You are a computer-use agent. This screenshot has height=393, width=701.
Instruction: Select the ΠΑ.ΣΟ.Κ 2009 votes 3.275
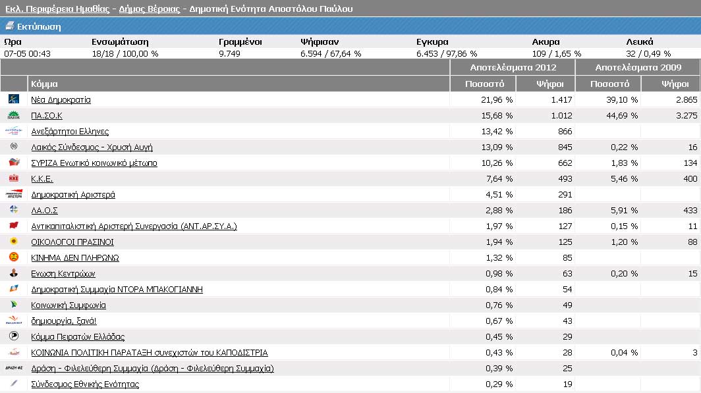click(687, 115)
